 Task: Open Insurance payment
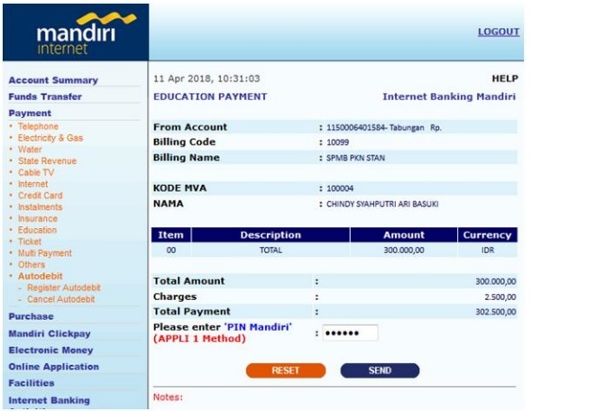coord(38,219)
